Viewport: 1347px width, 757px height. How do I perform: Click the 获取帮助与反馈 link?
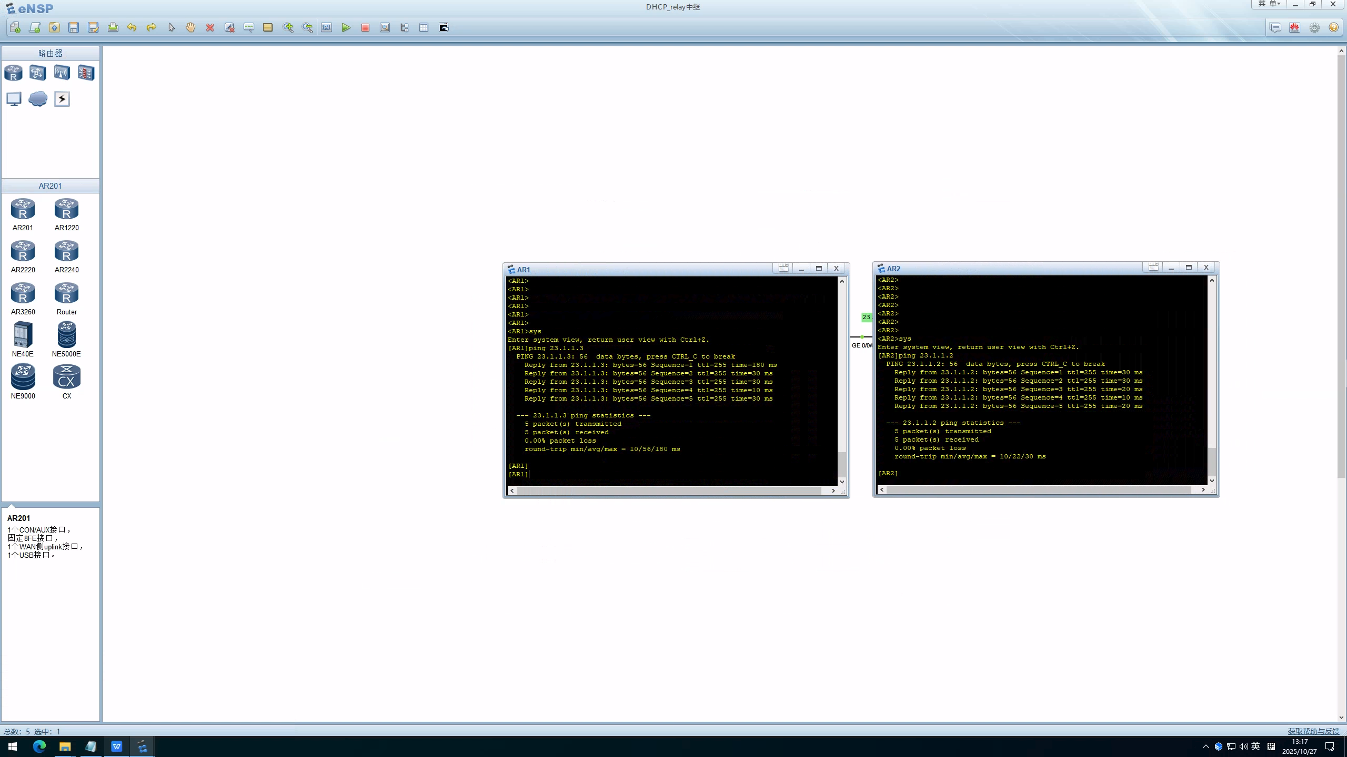coord(1313,731)
